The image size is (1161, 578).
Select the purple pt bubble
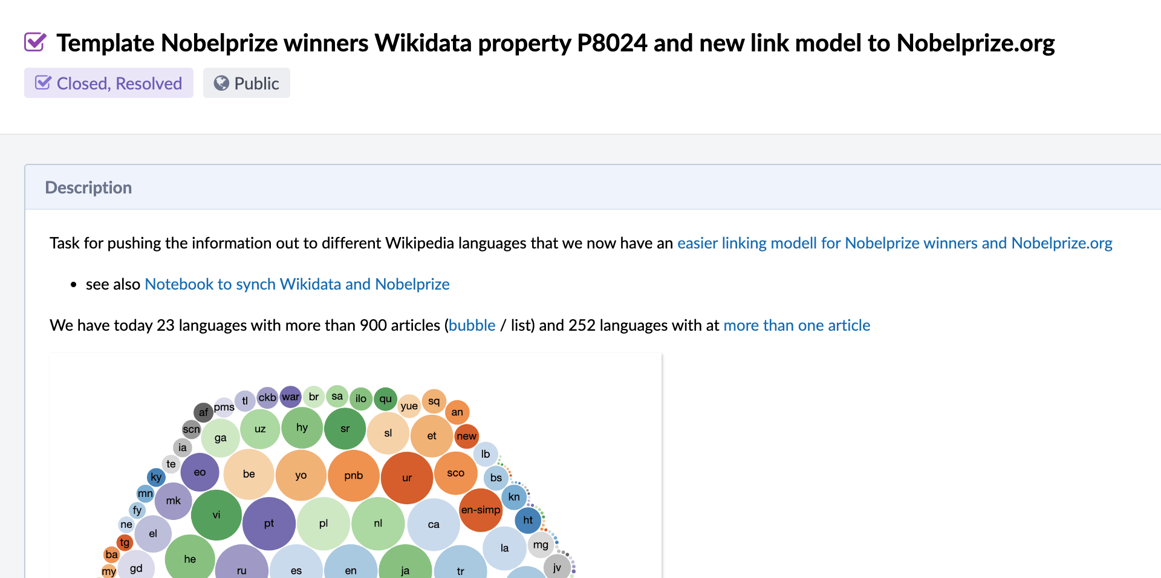tap(269, 524)
